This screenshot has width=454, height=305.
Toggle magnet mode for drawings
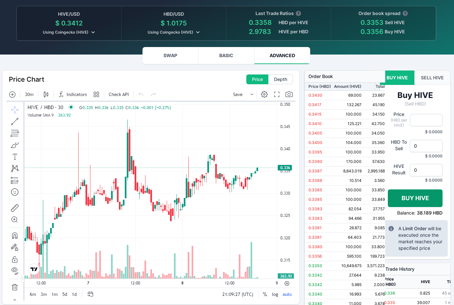tap(15, 235)
